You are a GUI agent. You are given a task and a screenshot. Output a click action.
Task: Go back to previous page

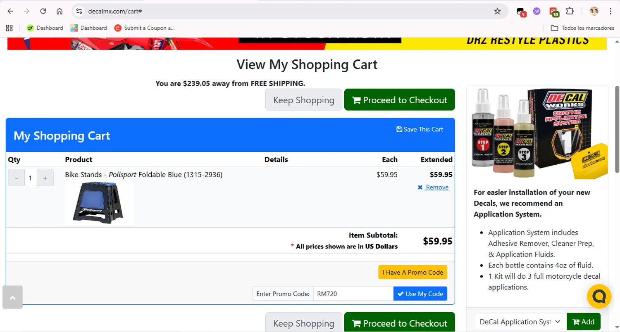10,11
